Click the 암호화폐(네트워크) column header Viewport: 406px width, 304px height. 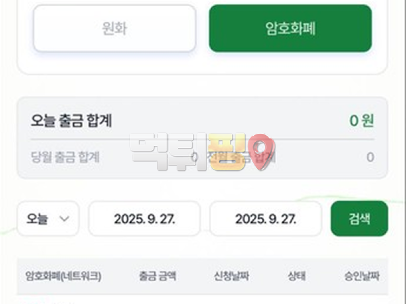(x=63, y=276)
